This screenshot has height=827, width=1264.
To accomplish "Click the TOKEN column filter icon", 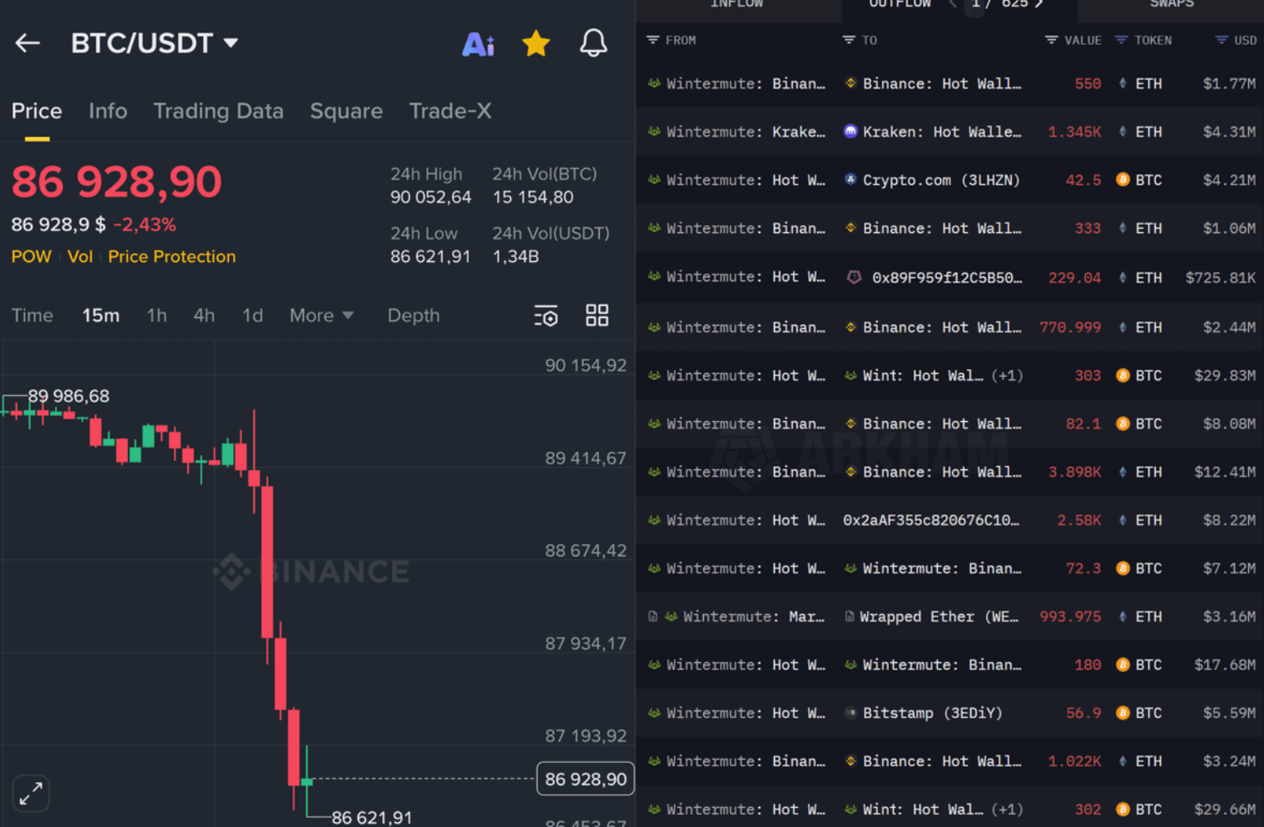I will click(1122, 40).
